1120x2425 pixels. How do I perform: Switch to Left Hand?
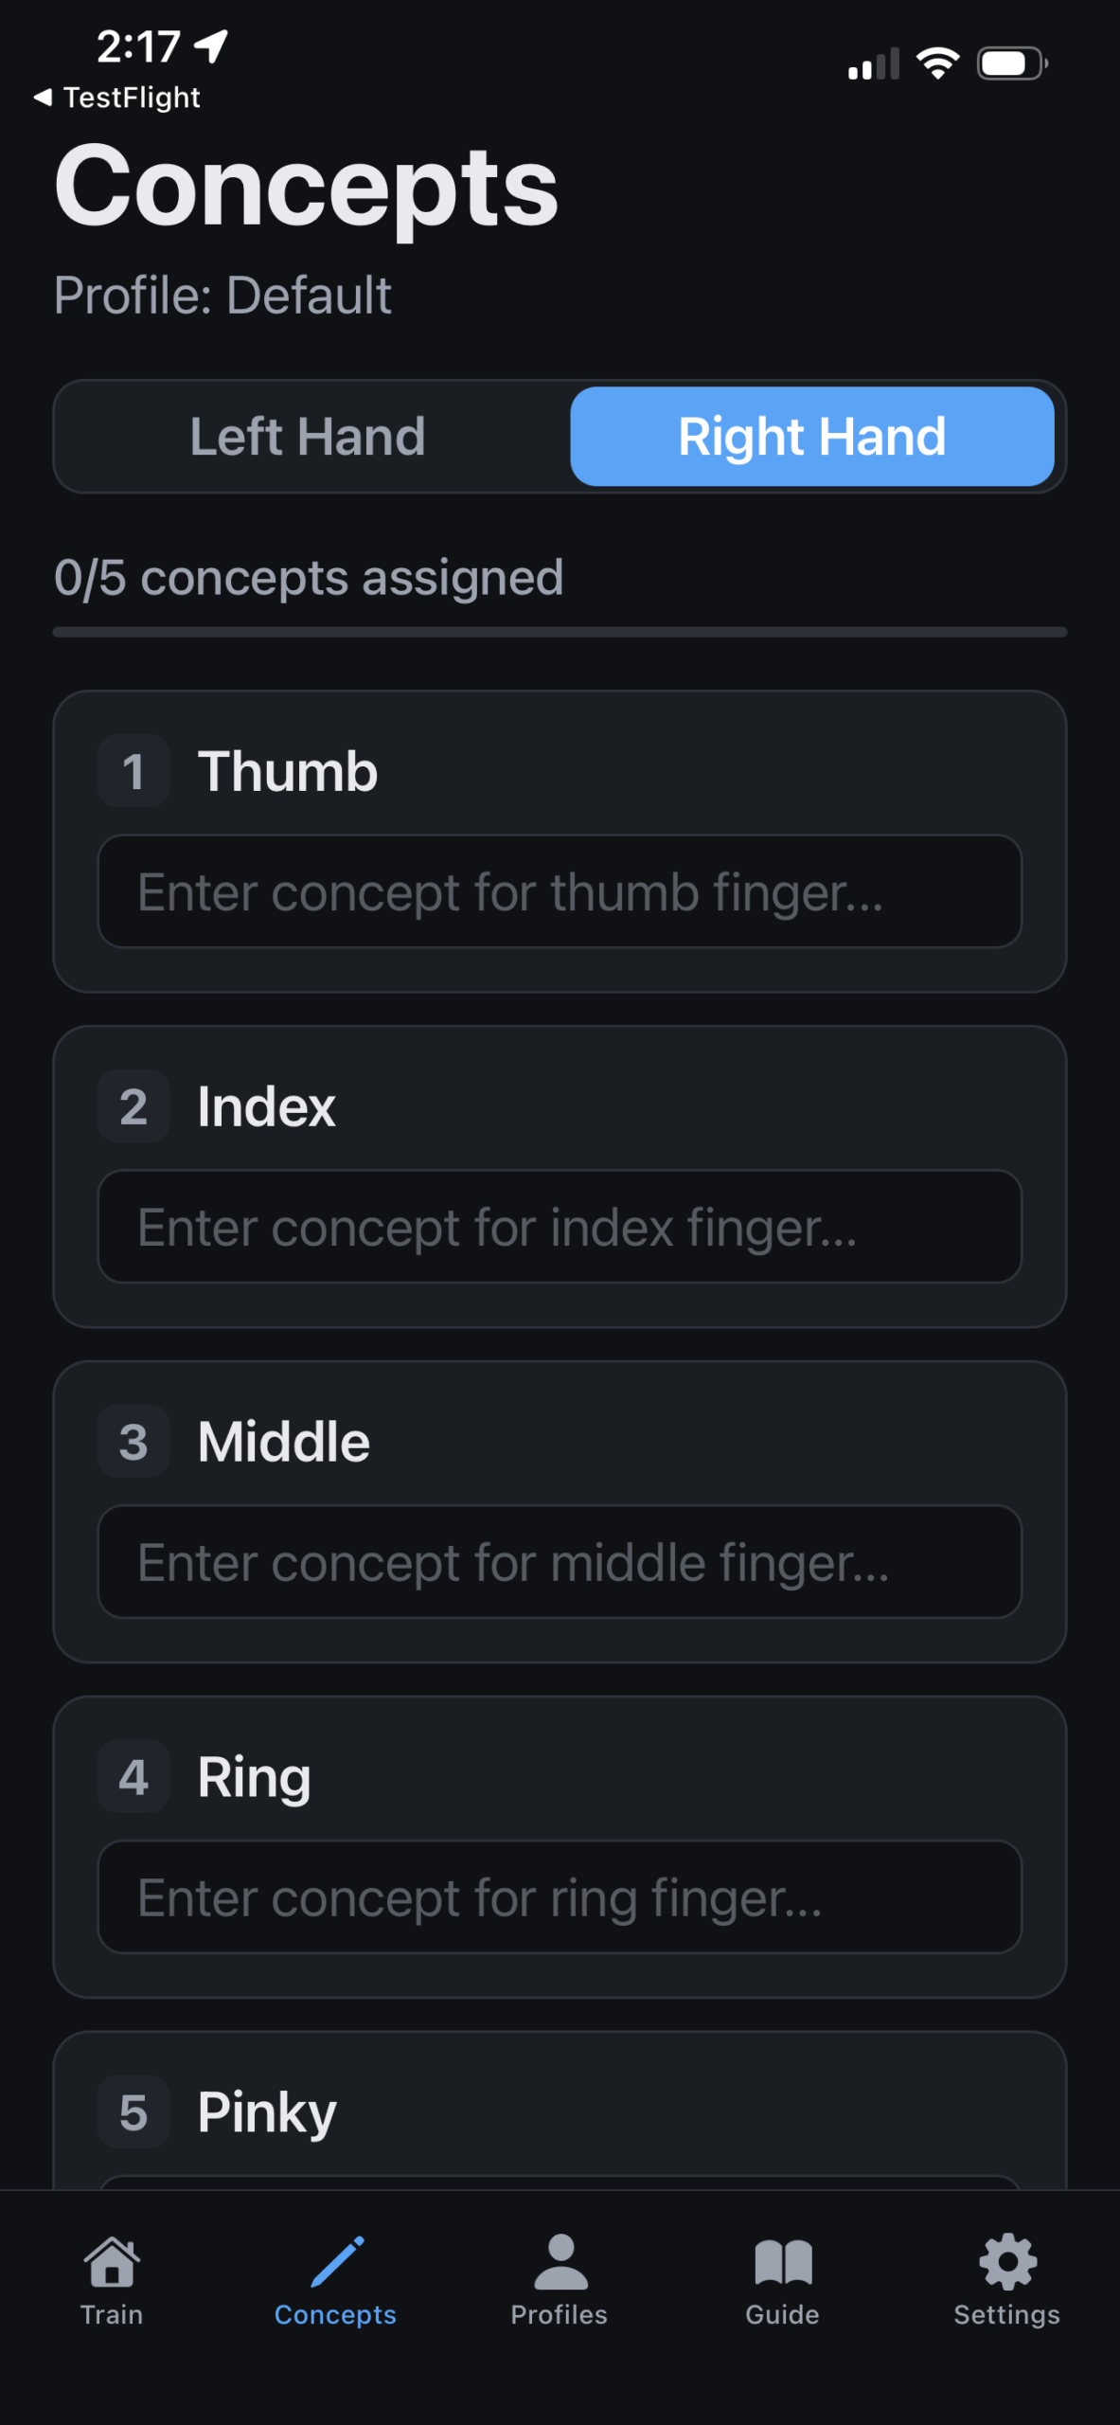point(309,437)
